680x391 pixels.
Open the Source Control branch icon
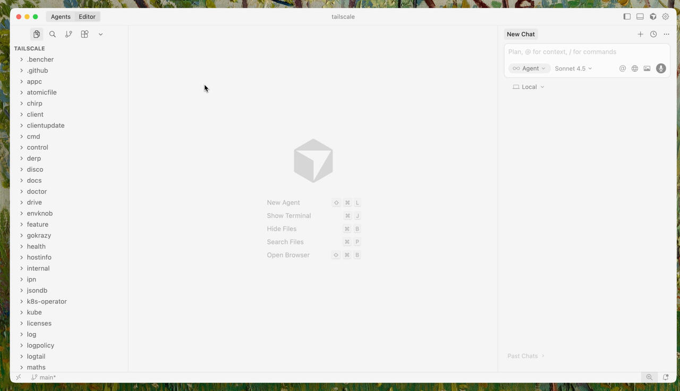coord(69,34)
